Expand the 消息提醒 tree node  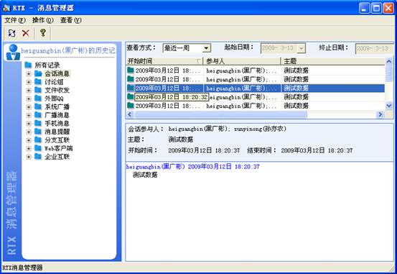(29, 132)
